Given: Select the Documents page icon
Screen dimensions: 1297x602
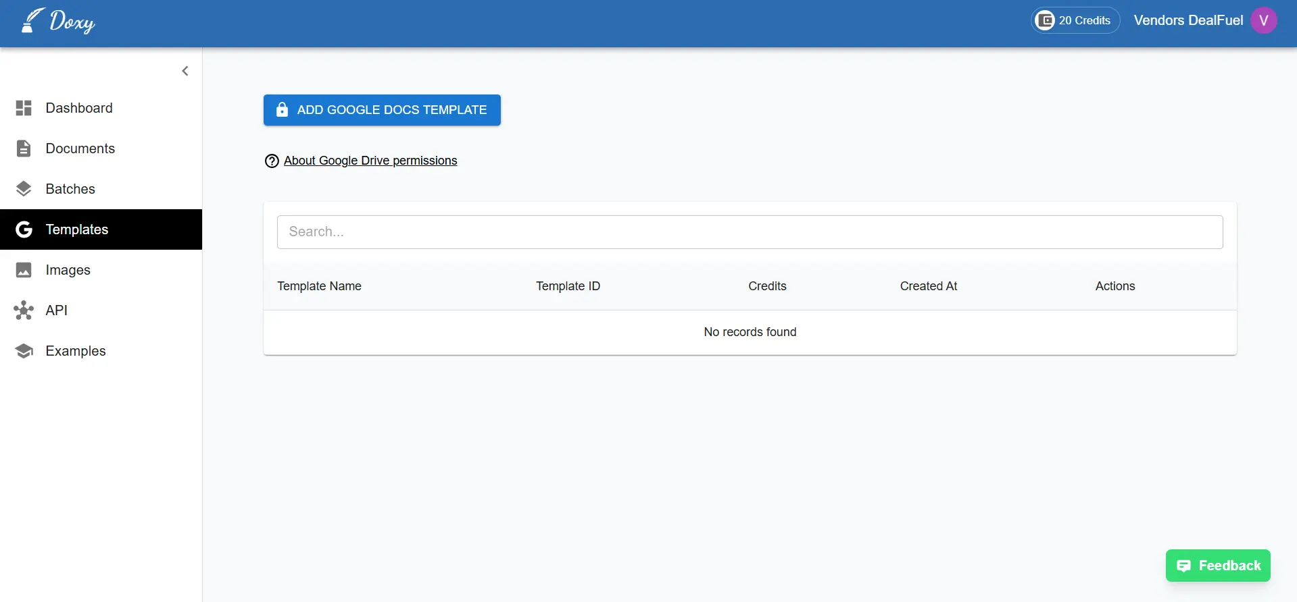Looking at the screenshot, I should [x=24, y=148].
